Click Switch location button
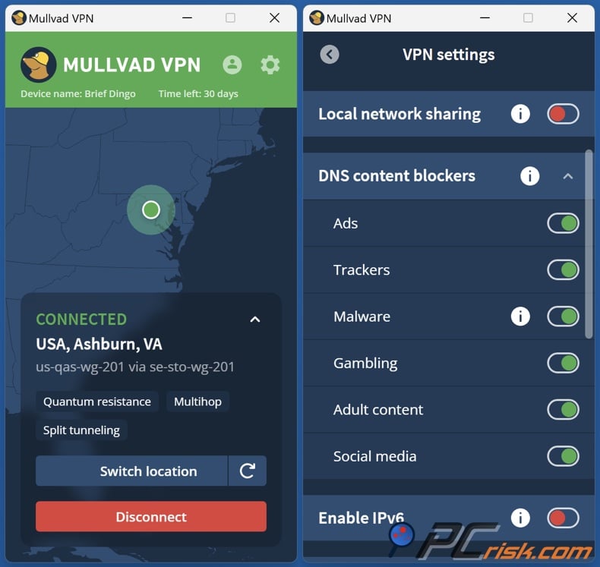The height and width of the screenshot is (567, 600). coord(131,471)
